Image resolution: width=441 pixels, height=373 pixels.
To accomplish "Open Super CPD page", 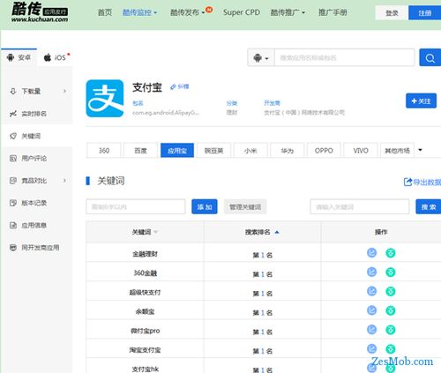I will tap(242, 12).
